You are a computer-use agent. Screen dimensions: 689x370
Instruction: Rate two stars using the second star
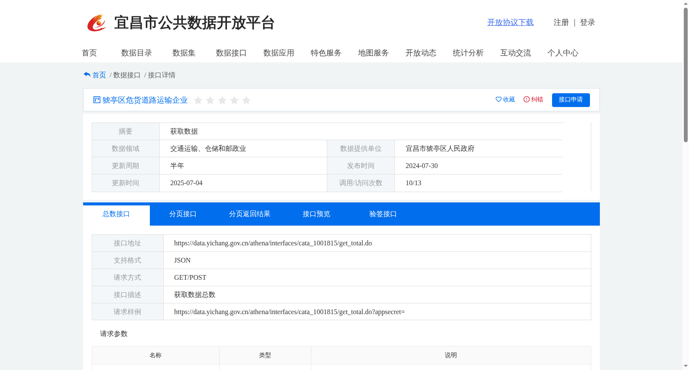(210, 100)
